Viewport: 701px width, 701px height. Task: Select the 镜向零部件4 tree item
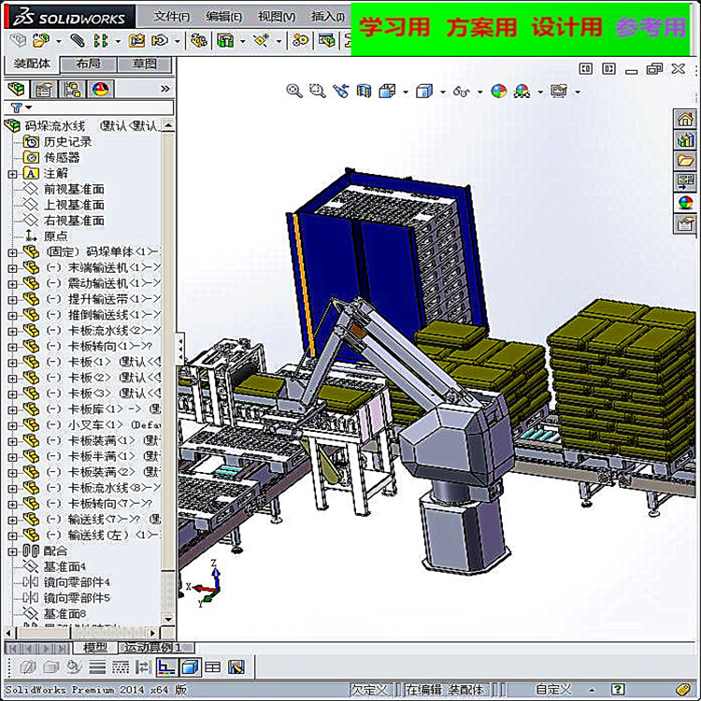click(76, 583)
